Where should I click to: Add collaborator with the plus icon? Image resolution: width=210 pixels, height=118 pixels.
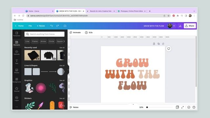click(x=174, y=26)
